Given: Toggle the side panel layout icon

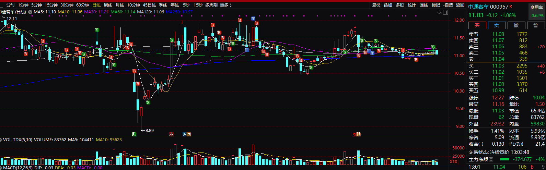Looking at the screenshot, I should point(445,12).
